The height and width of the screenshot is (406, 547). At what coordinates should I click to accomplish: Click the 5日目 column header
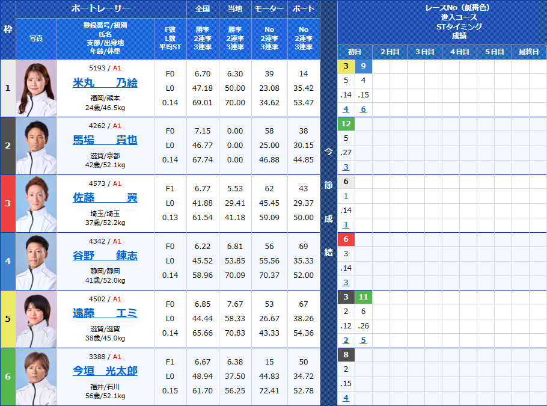point(494,52)
